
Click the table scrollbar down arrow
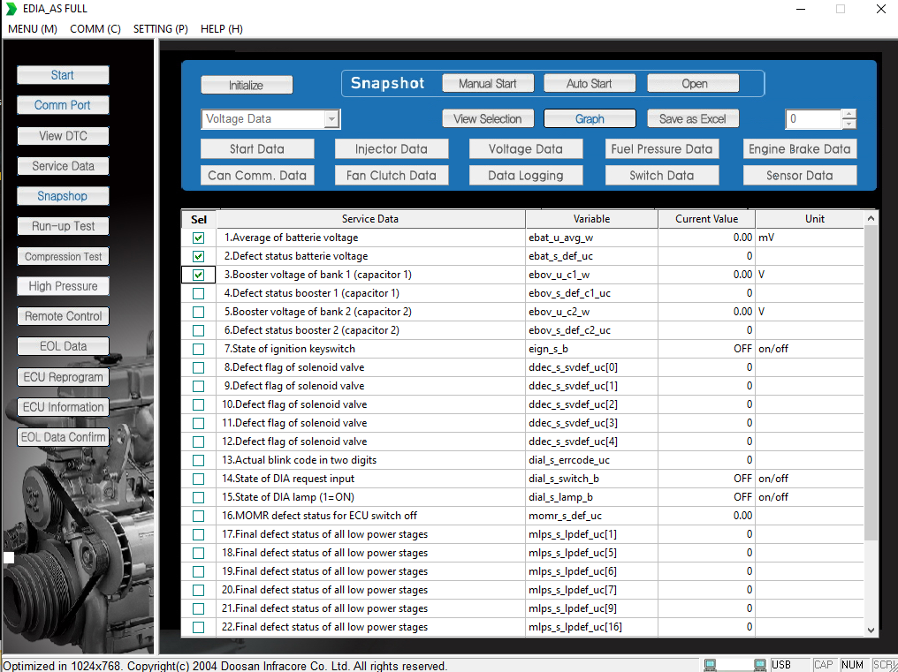871,630
